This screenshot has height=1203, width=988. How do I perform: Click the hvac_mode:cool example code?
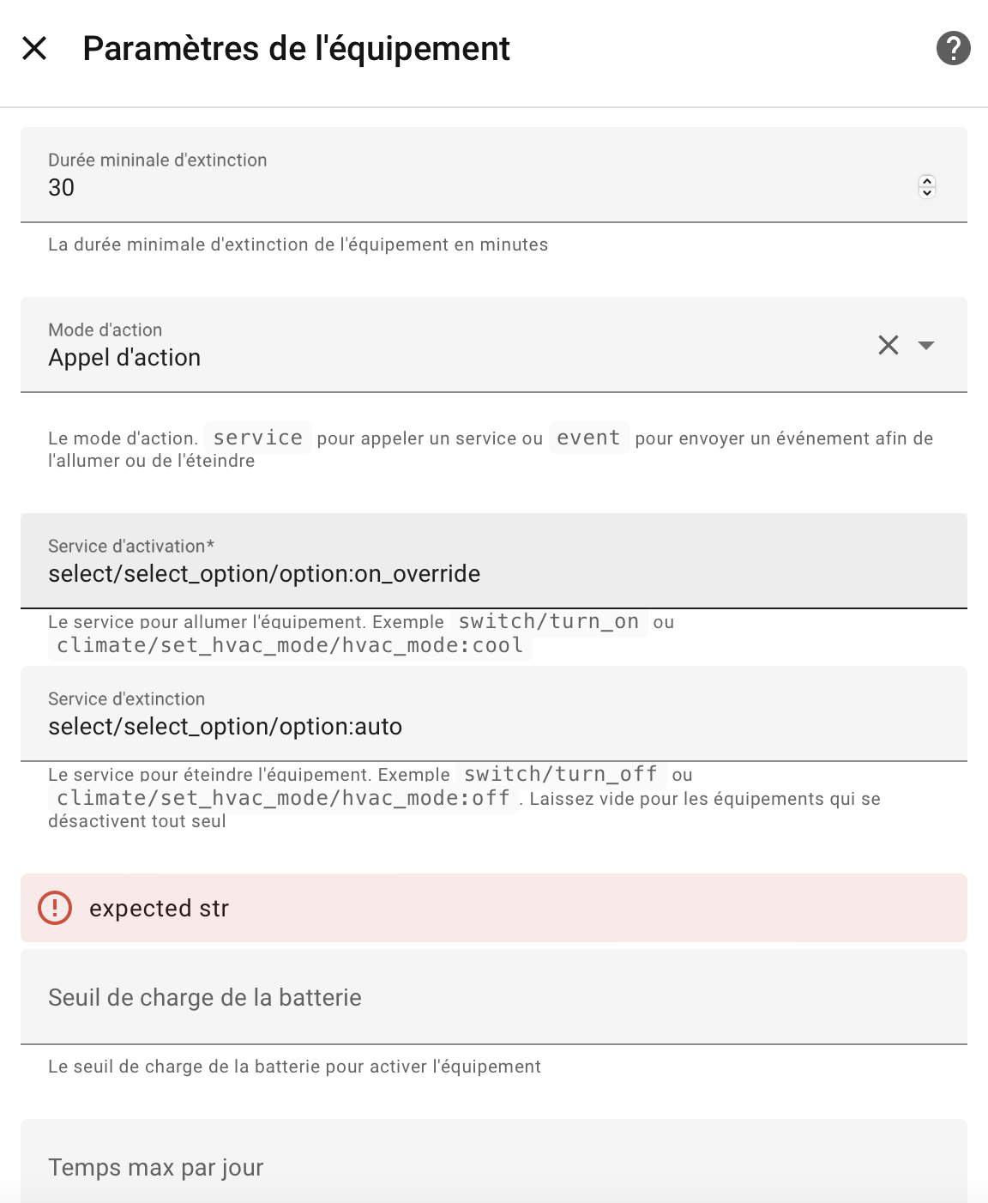[x=290, y=645]
